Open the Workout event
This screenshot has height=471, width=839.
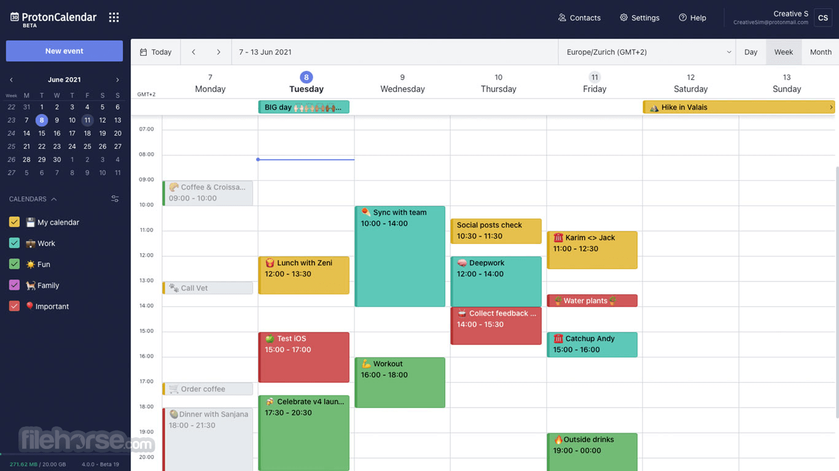tap(400, 382)
